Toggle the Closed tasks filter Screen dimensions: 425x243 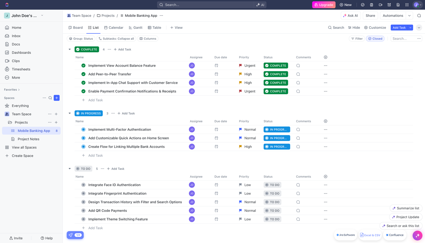tap(375, 38)
